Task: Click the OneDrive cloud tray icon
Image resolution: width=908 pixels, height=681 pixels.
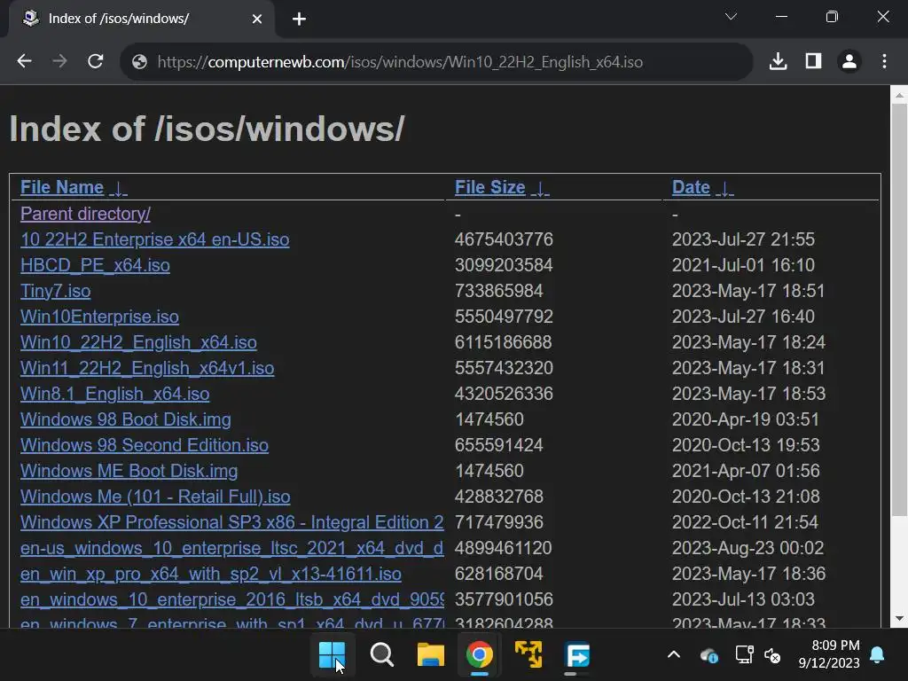Action: coord(708,655)
